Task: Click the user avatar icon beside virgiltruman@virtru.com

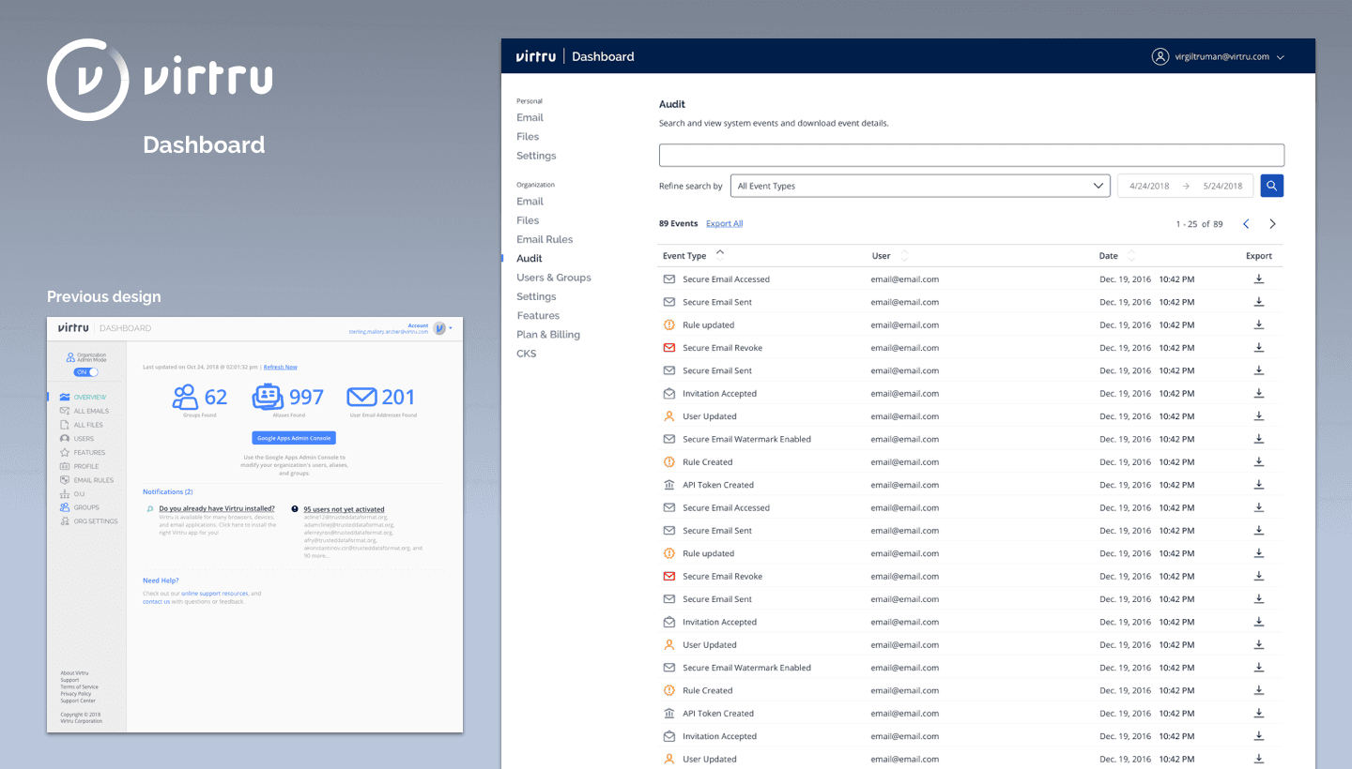Action: (x=1160, y=56)
